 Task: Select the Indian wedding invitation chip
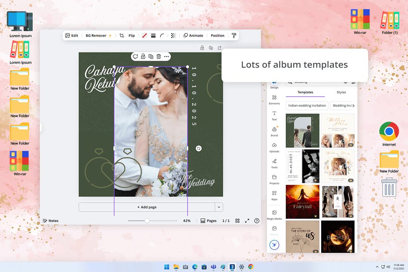click(307, 106)
